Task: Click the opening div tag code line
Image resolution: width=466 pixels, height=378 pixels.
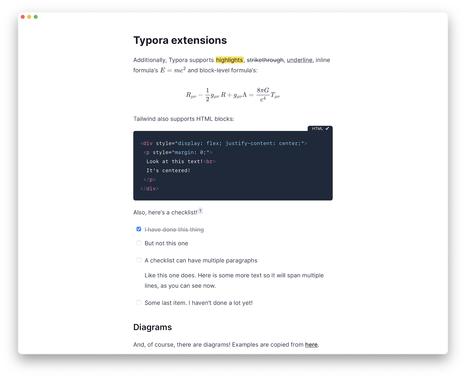Action: pos(224,143)
